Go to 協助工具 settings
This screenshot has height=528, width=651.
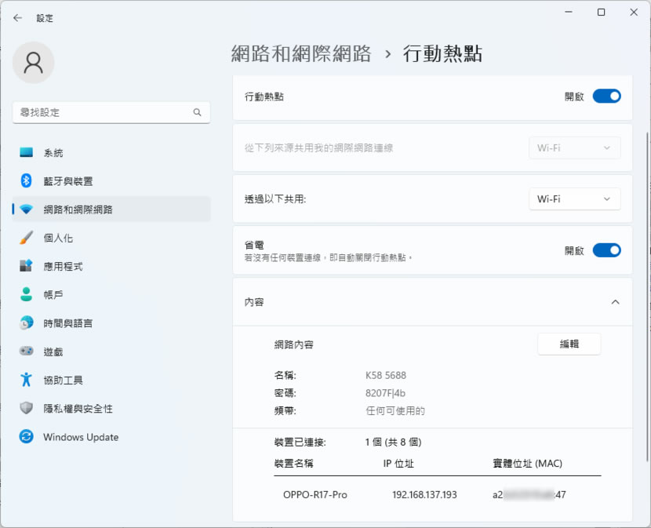point(111,380)
